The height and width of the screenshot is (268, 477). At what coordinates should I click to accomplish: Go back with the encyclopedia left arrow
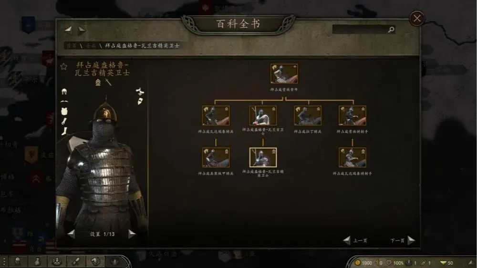tap(68, 30)
